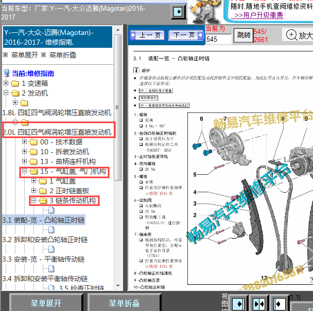Click bottom view left-arrow panel icon
313x311 pixels.
coord(279,304)
